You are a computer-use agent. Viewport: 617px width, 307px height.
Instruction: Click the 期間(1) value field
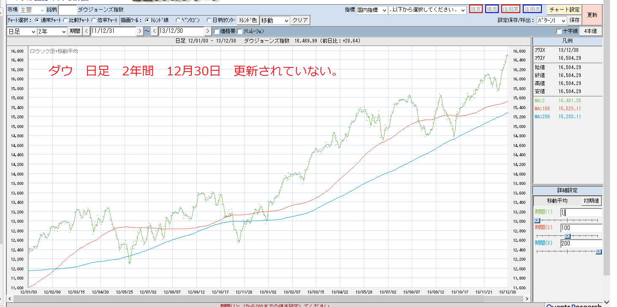coord(581,213)
